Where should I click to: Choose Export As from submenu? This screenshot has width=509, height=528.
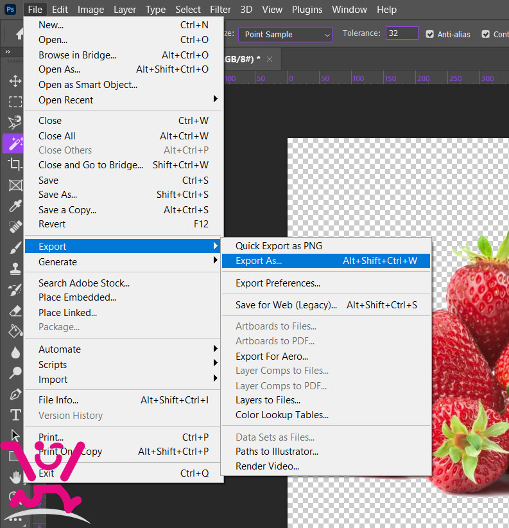point(326,261)
